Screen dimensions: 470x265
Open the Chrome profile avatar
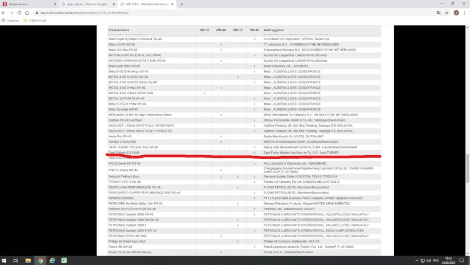(x=456, y=13)
